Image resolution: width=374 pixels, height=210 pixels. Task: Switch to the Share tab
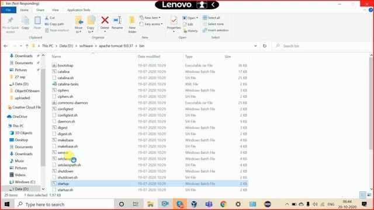40,10
